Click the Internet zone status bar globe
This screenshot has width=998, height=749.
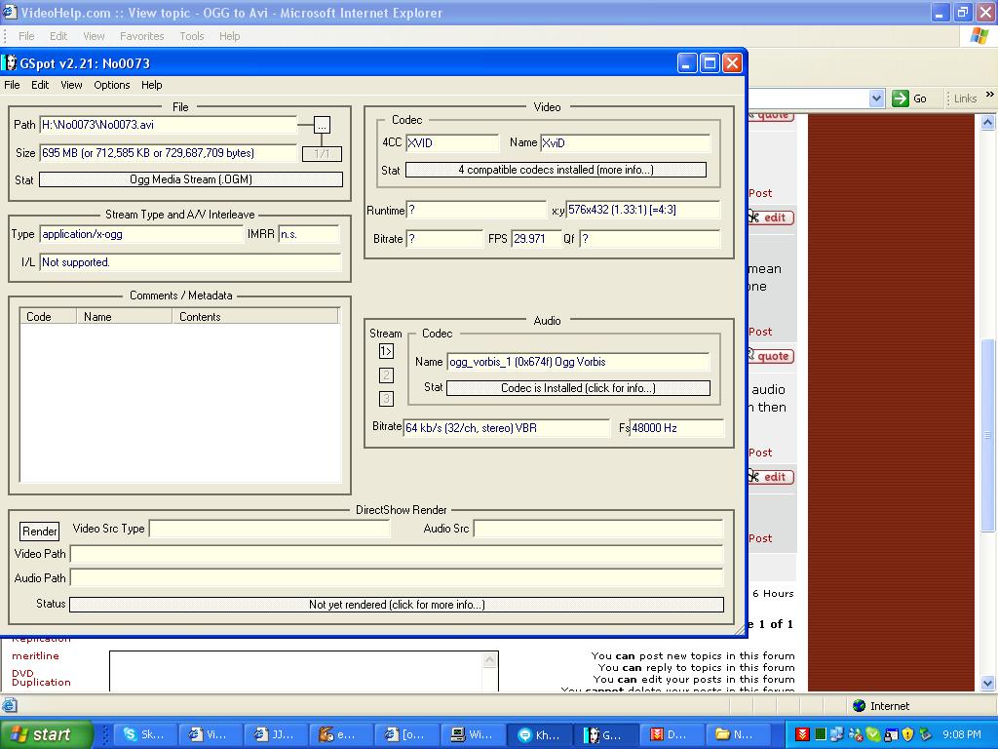(x=860, y=706)
